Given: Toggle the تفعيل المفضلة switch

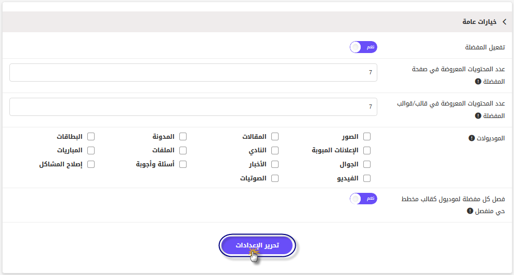Looking at the screenshot, I should [x=363, y=47].
